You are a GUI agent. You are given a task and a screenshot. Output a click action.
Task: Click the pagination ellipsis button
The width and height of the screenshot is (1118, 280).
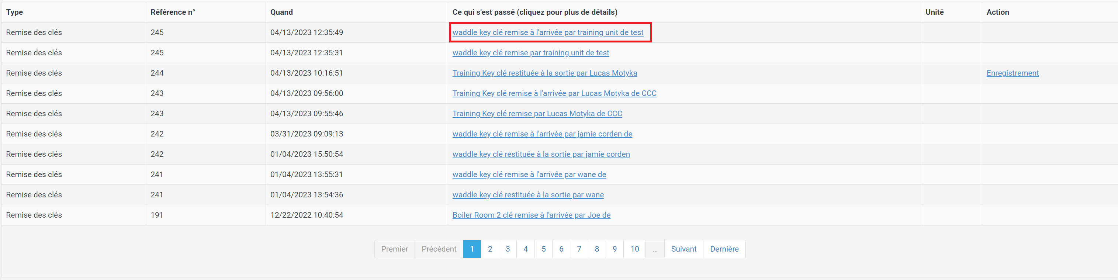(x=655, y=249)
